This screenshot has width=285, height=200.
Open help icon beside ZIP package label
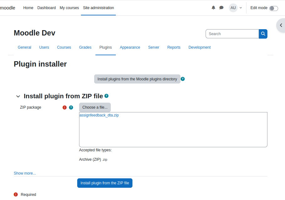click(71, 107)
